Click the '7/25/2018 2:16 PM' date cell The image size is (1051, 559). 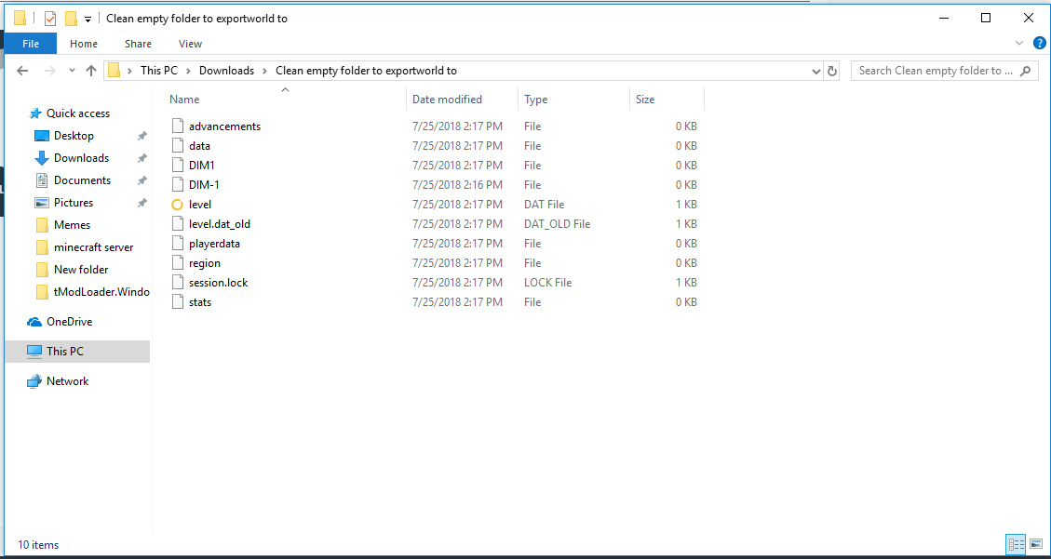coord(457,184)
